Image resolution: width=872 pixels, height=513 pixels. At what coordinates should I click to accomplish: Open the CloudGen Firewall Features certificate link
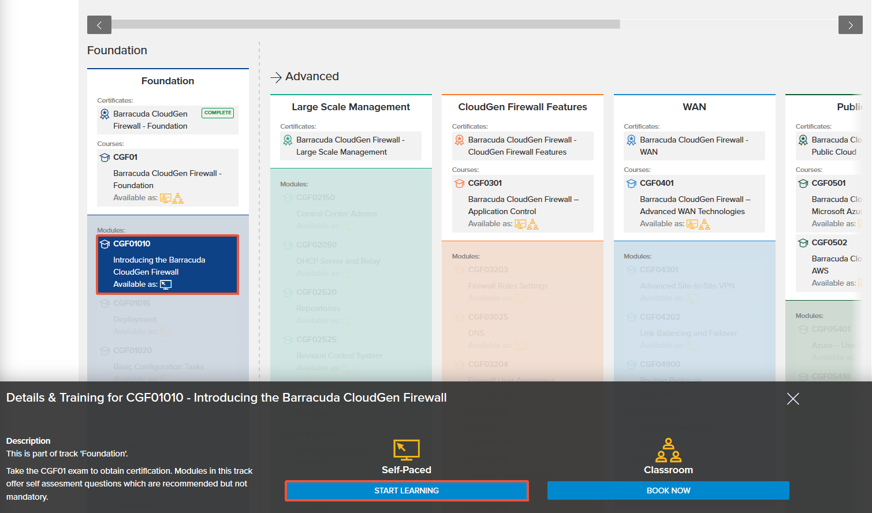click(522, 146)
